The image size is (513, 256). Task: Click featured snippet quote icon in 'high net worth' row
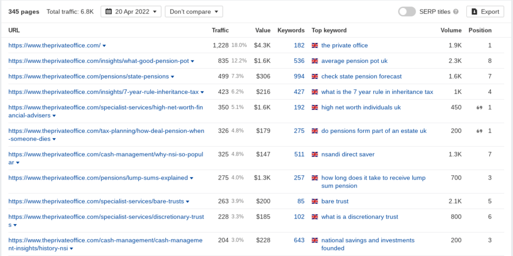[479, 108]
